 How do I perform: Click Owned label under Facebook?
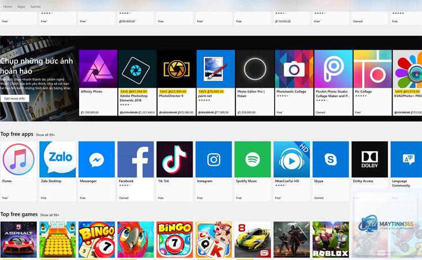[124, 198]
